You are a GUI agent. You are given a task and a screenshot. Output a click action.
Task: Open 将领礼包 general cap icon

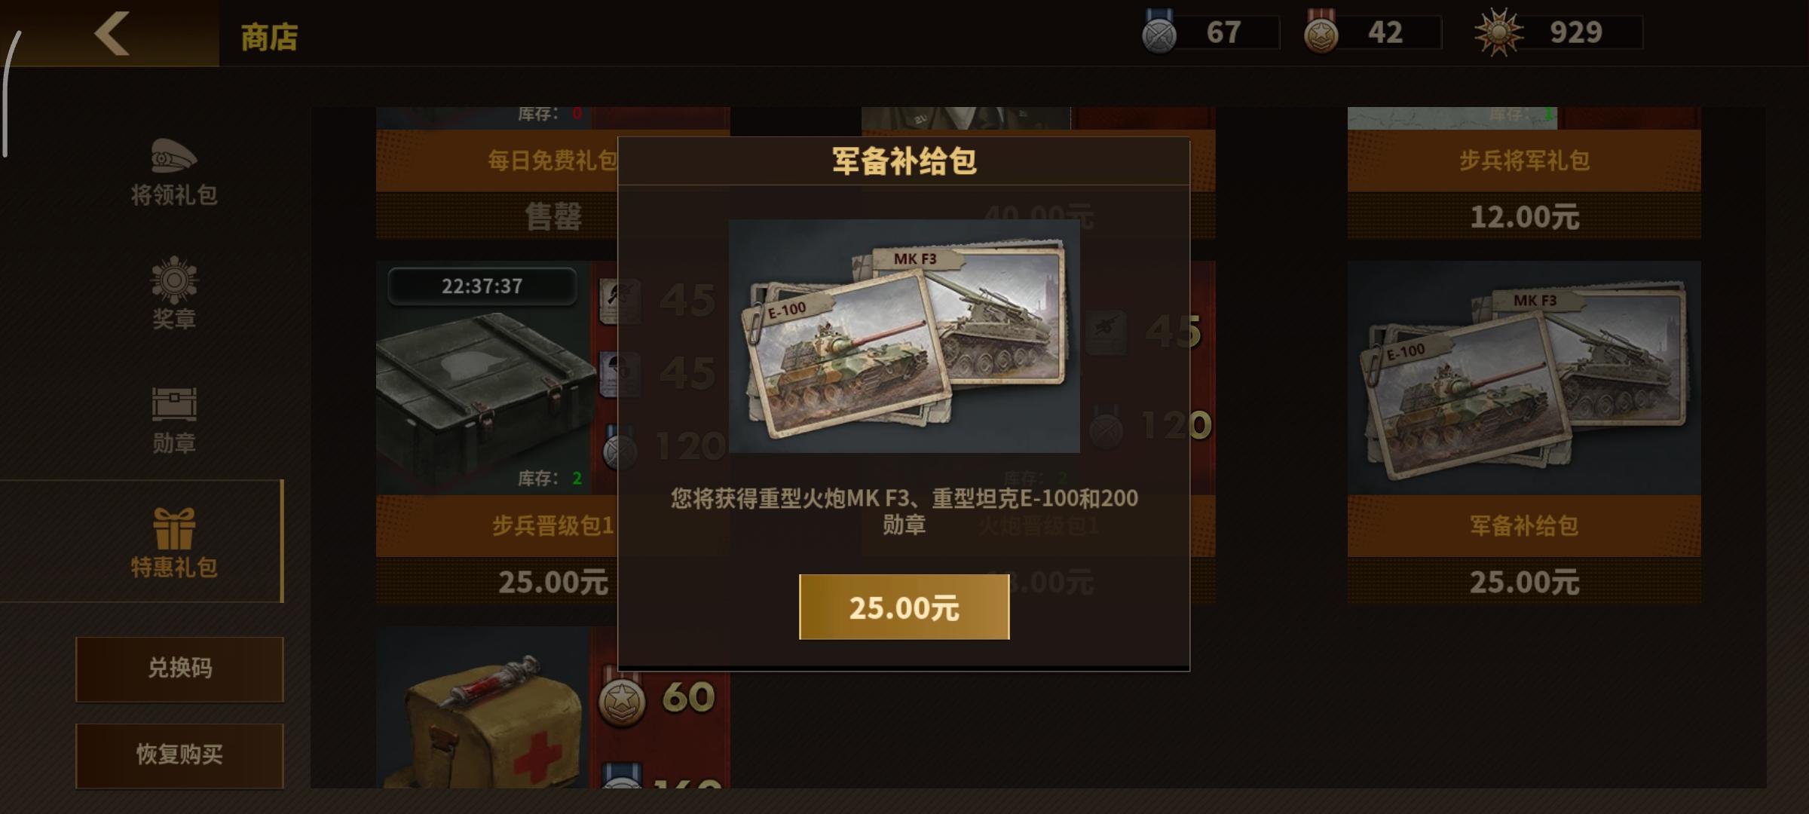click(x=174, y=156)
